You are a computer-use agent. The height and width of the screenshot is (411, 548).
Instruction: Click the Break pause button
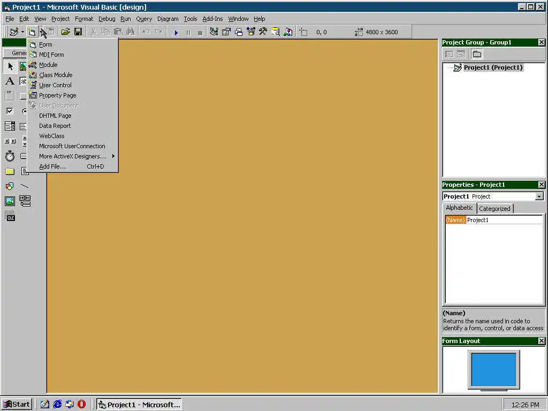coord(188,33)
